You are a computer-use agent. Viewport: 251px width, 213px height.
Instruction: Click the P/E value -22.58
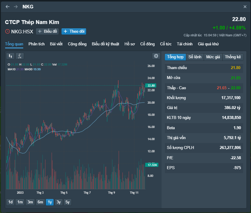(x=235, y=158)
